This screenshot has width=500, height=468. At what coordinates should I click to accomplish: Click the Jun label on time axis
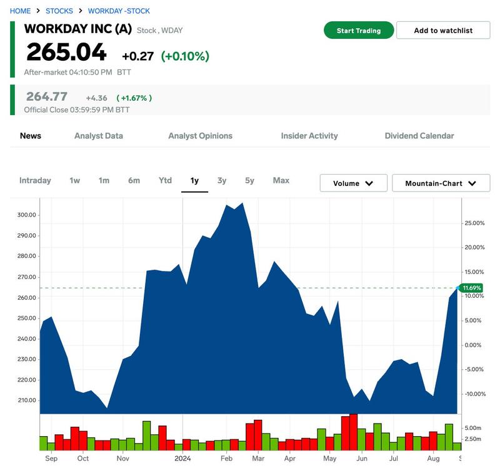click(362, 459)
